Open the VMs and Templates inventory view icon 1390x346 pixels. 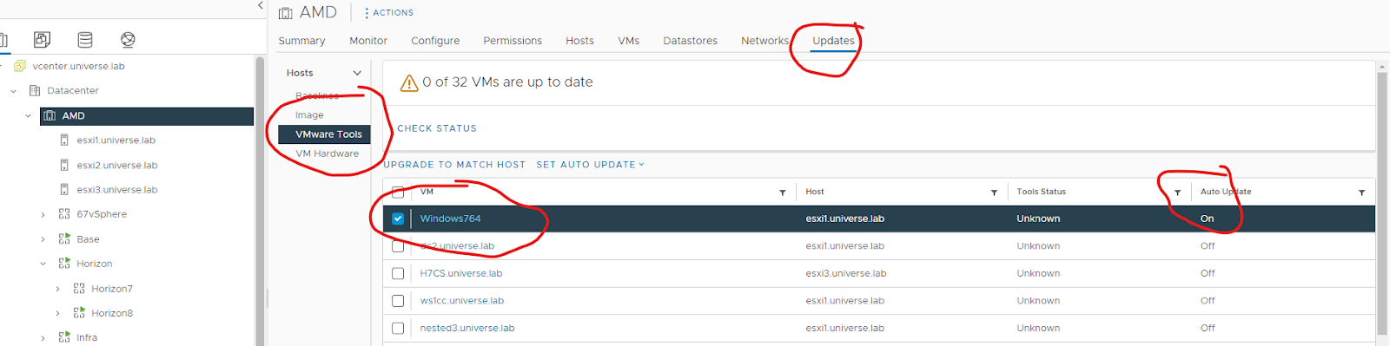tap(42, 39)
